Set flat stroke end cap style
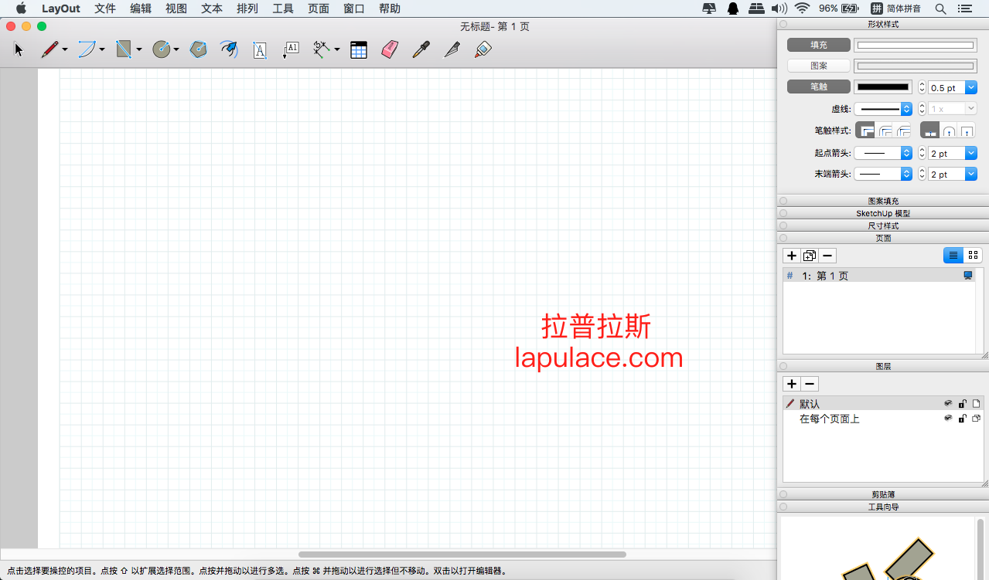 coord(930,131)
